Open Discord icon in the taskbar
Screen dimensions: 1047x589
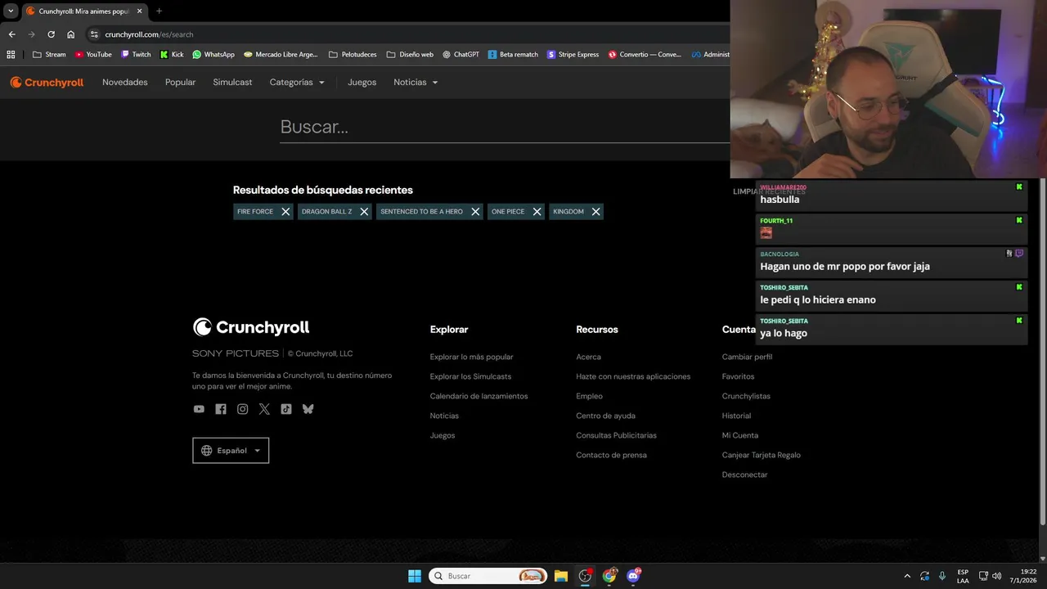click(634, 576)
